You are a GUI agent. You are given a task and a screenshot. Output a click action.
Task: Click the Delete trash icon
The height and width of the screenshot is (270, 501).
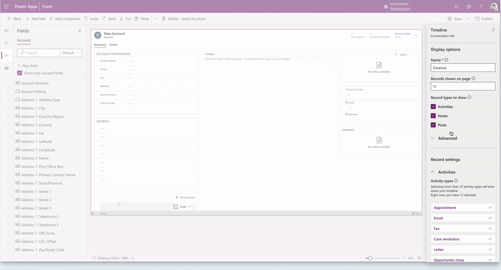point(163,19)
